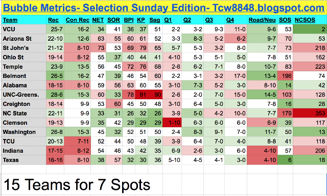Select the Q3 column header
Image resolution: width=327 pixels, height=196 pixels.
[x=209, y=20]
